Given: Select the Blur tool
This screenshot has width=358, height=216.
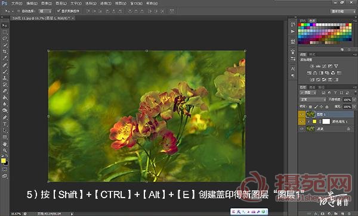Looking at the screenshot, I should point(5,104).
